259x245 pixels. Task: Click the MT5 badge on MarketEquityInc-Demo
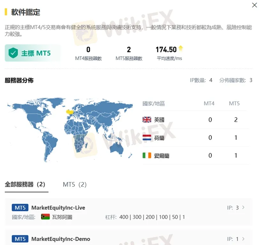20,239
